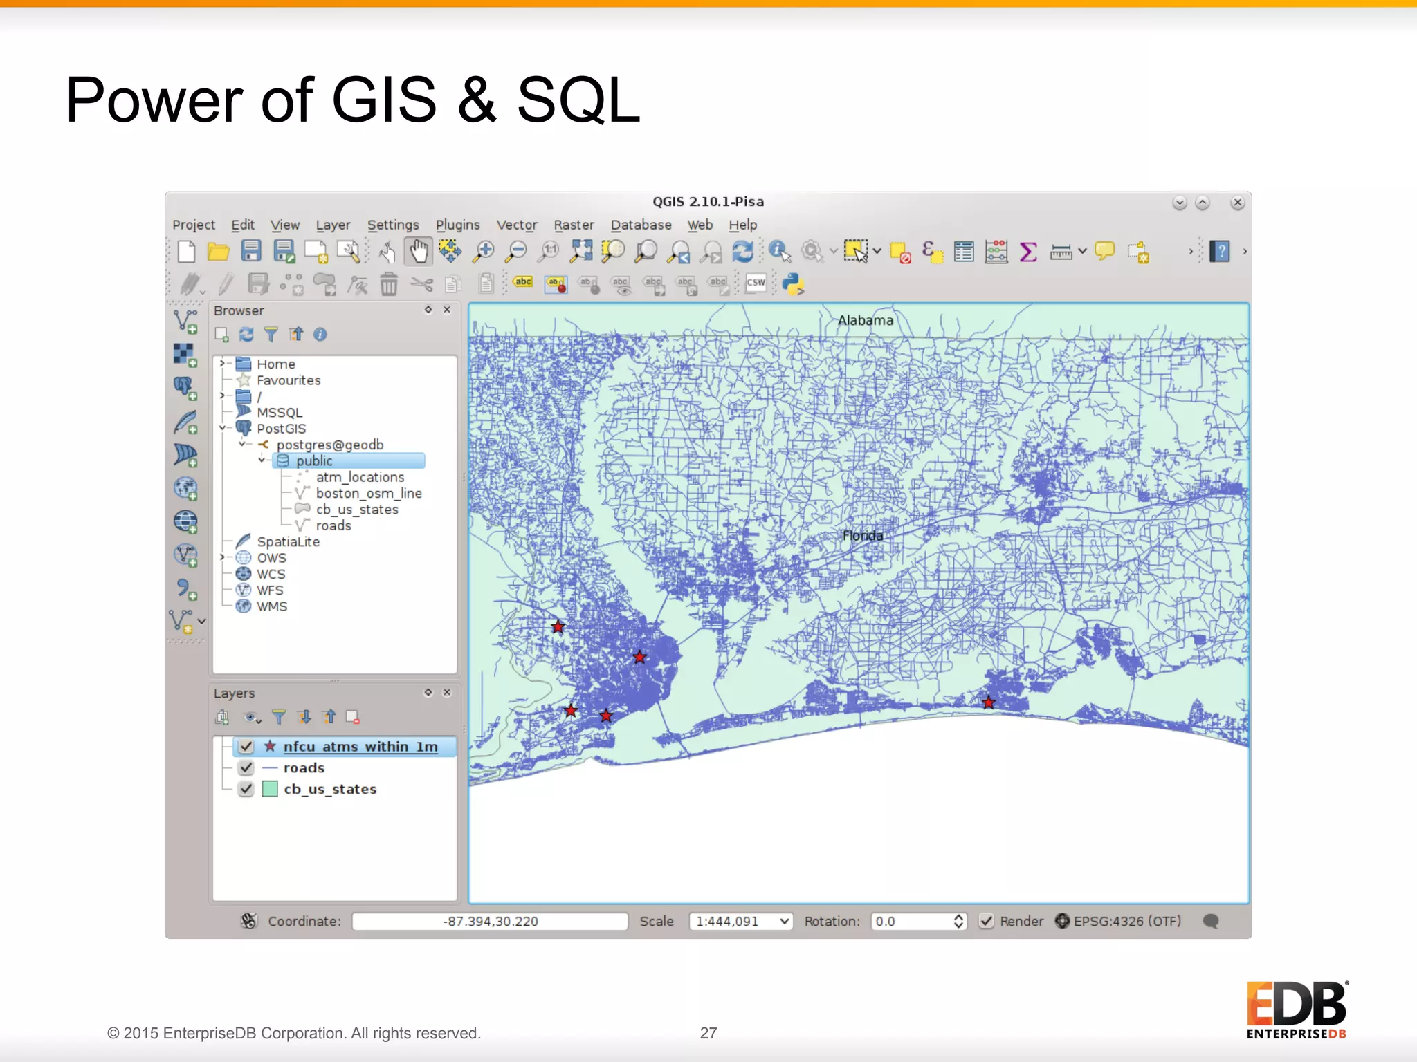Click the Statistical Summary sigma icon
1417x1062 pixels.
tap(1028, 252)
